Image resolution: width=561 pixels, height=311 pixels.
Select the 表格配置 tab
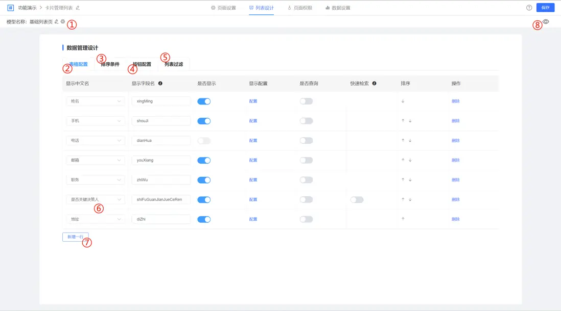click(78, 64)
